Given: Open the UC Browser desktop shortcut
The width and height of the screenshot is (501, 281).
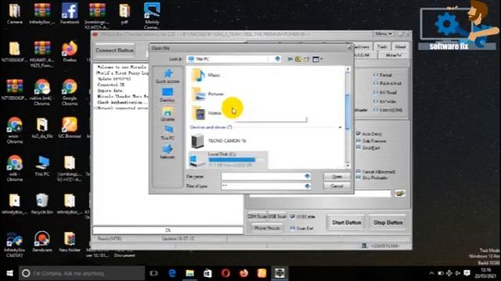Looking at the screenshot, I should (70, 127).
